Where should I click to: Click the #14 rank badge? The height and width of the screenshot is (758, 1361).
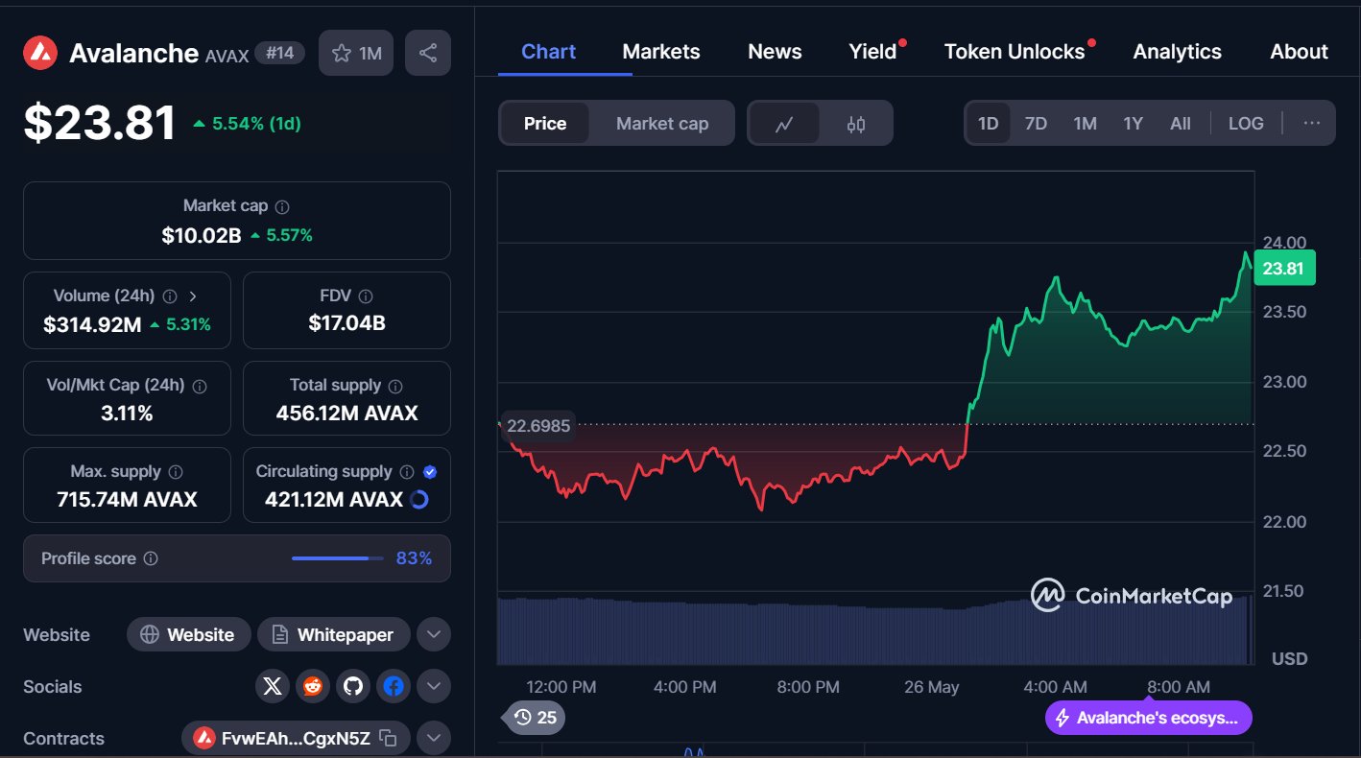[x=280, y=53]
